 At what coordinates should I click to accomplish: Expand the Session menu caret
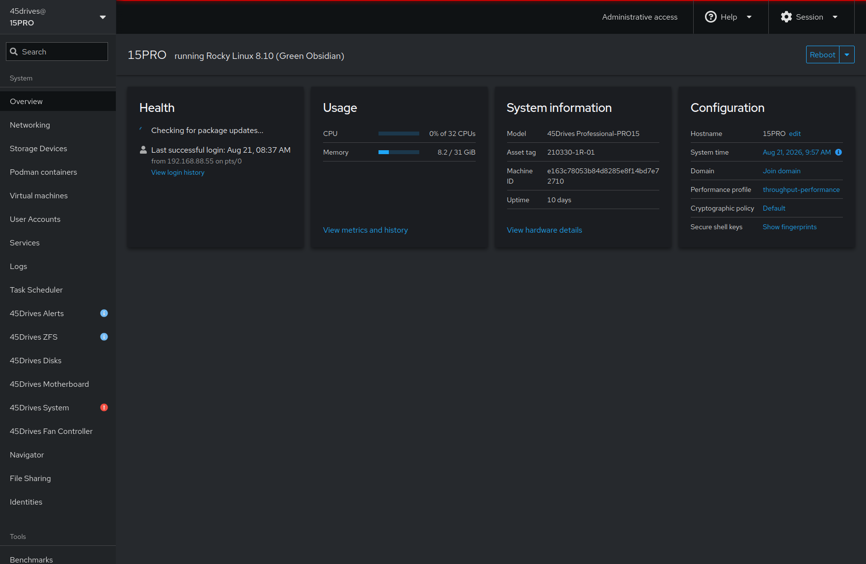pyautogui.click(x=835, y=17)
